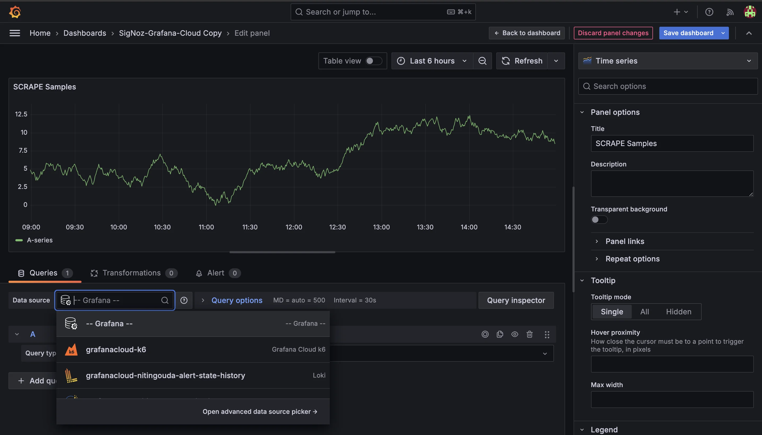Switch to Transformations tab
The image size is (762, 435).
click(x=134, y=273)
